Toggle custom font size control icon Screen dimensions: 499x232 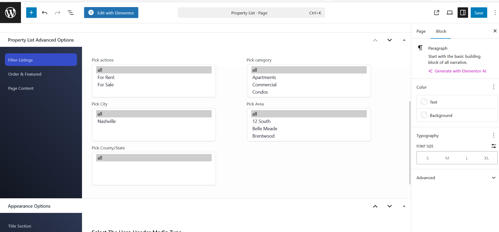coord(493,146)
